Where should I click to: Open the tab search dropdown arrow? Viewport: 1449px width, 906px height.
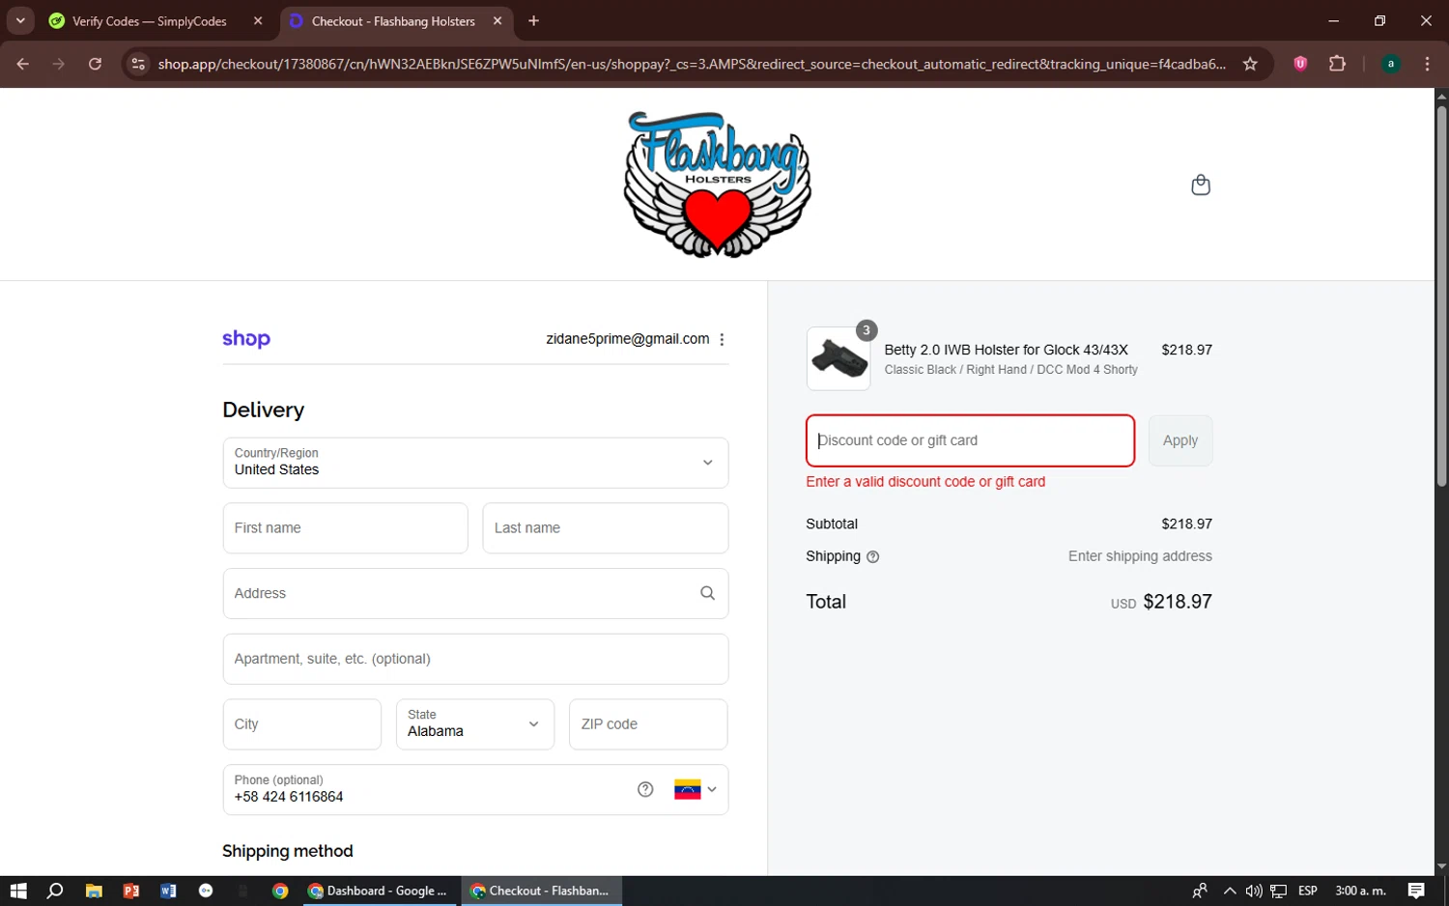tap(20, 20)
